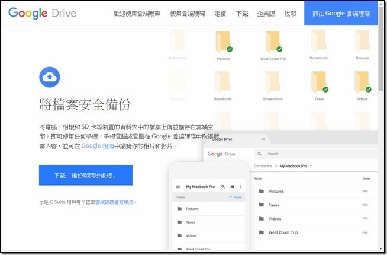Close the Google Drive tab in mockup
This screenshot has height=255, width=387.
pyautogui.click(x=263, y=139)
